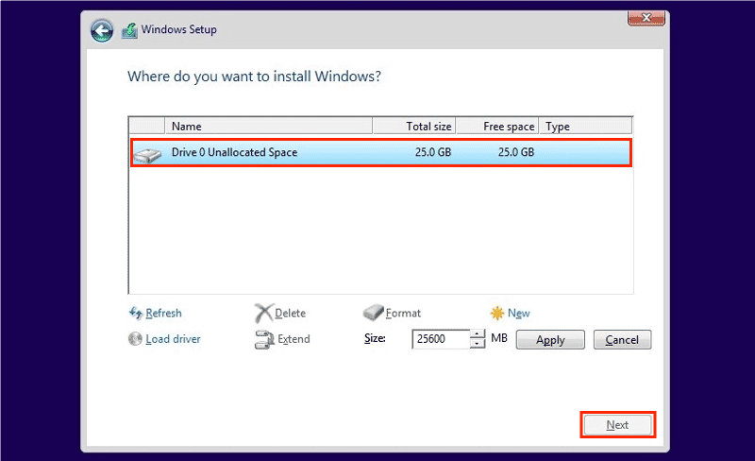
Task: Select the Drive 0 Unallocated Space row
Action: pyautogui.click(x=381, y=152)
